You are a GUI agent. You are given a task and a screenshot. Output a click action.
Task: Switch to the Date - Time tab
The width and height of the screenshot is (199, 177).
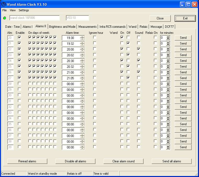click(x=13, y=27)
